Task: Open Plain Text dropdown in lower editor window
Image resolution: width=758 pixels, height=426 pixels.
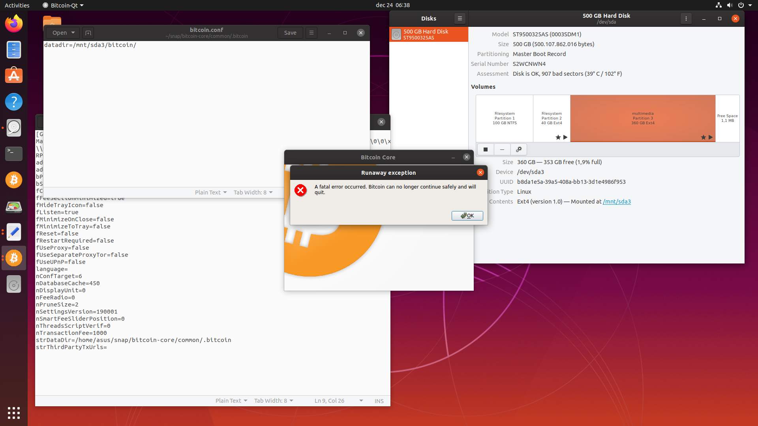Action: (231, 401)
